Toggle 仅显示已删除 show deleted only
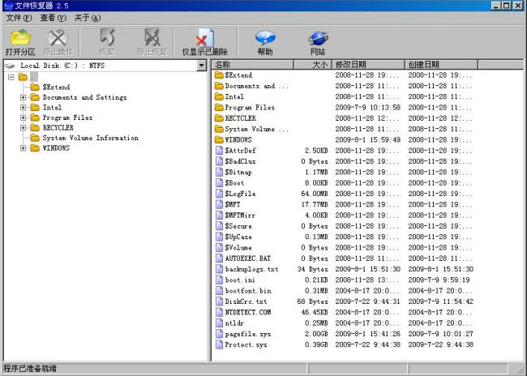527x376 pixels. tap(204, 37)
